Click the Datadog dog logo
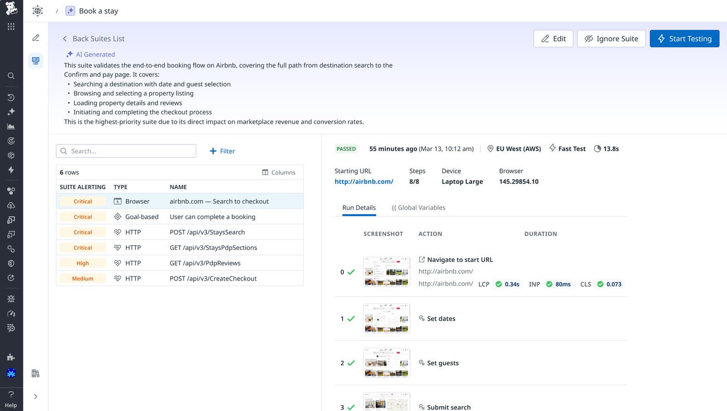This screenshot has height=411, width=727. (x=11, y=8)
